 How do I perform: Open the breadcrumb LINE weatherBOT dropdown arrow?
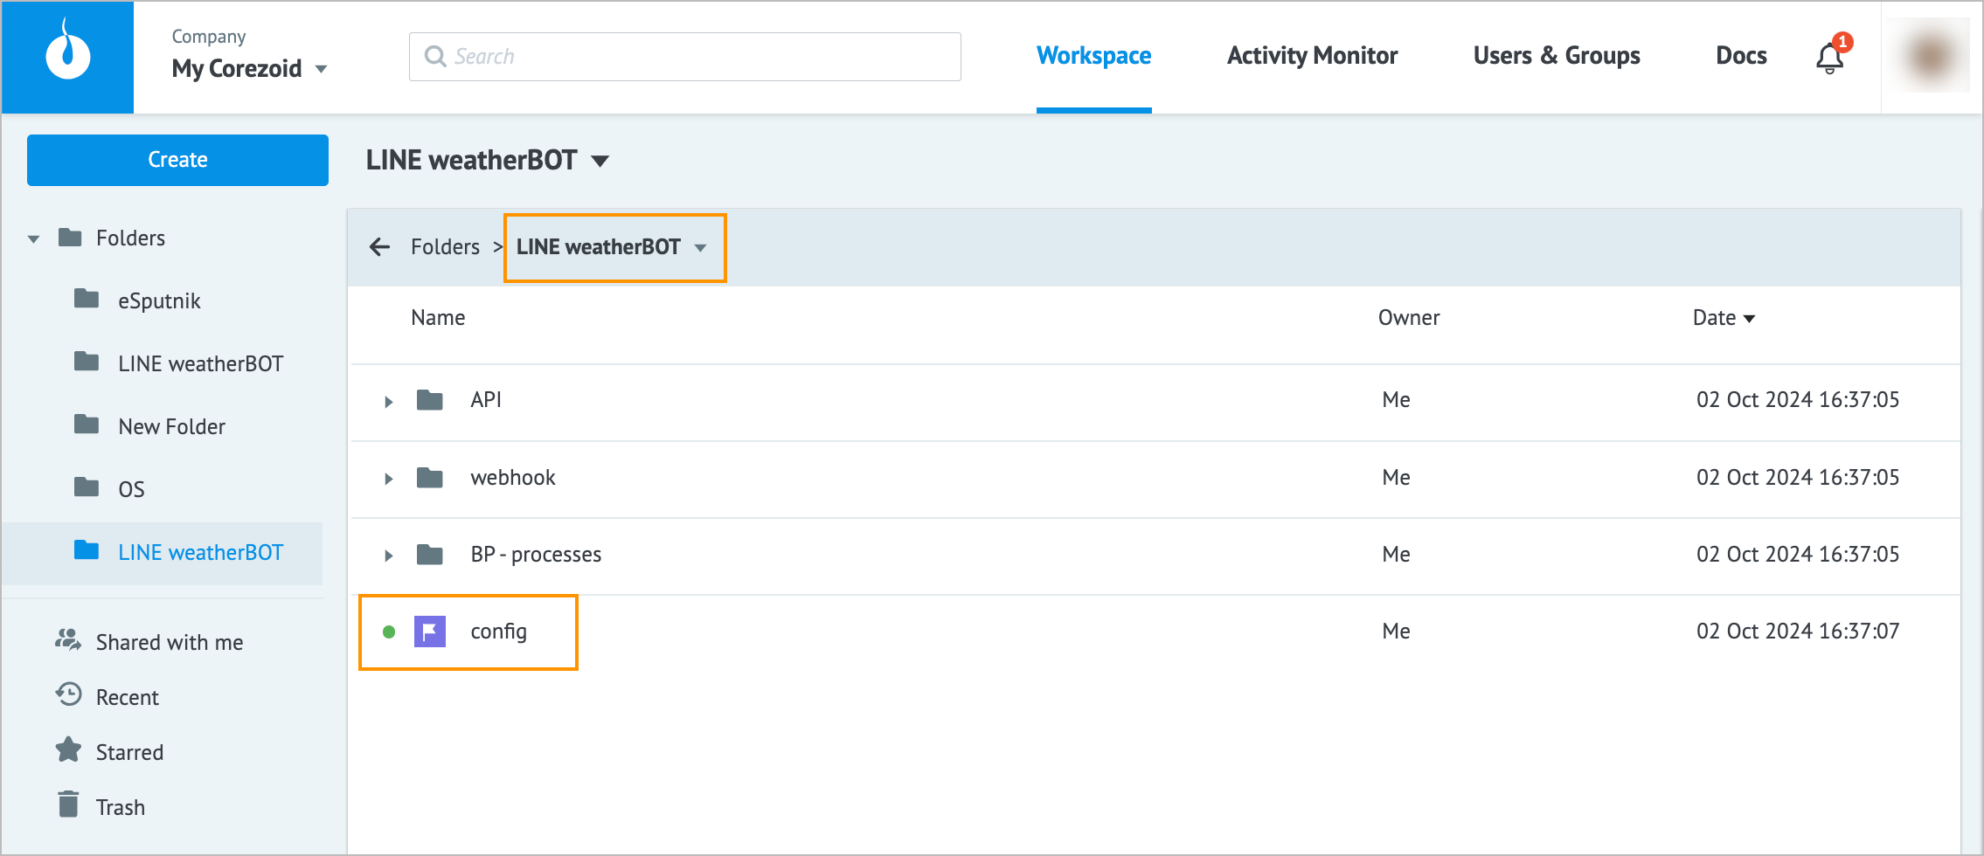tap(700, 248)
